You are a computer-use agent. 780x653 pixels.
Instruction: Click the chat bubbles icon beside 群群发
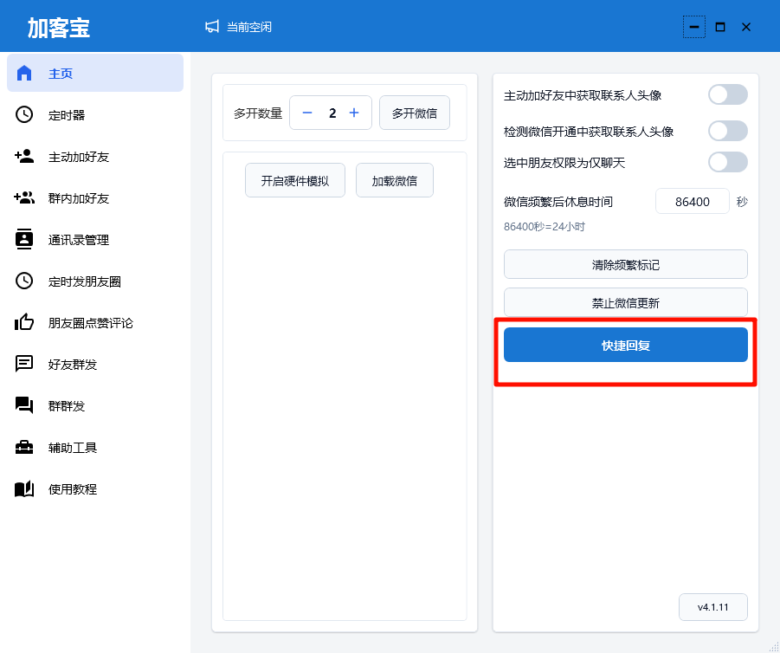click(24, 405)
